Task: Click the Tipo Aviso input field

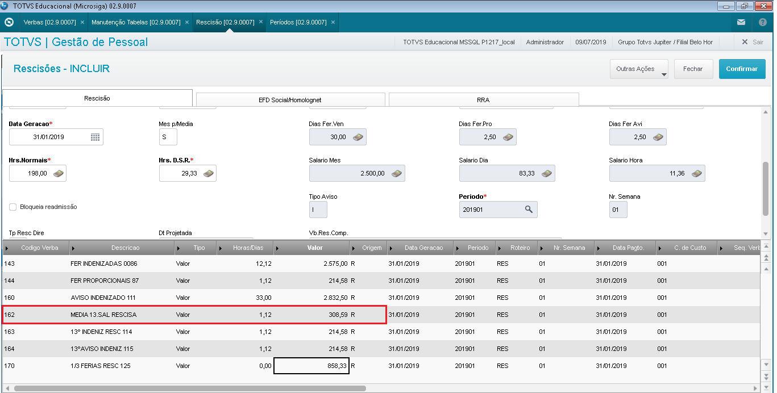Action: tap(318, 210)
